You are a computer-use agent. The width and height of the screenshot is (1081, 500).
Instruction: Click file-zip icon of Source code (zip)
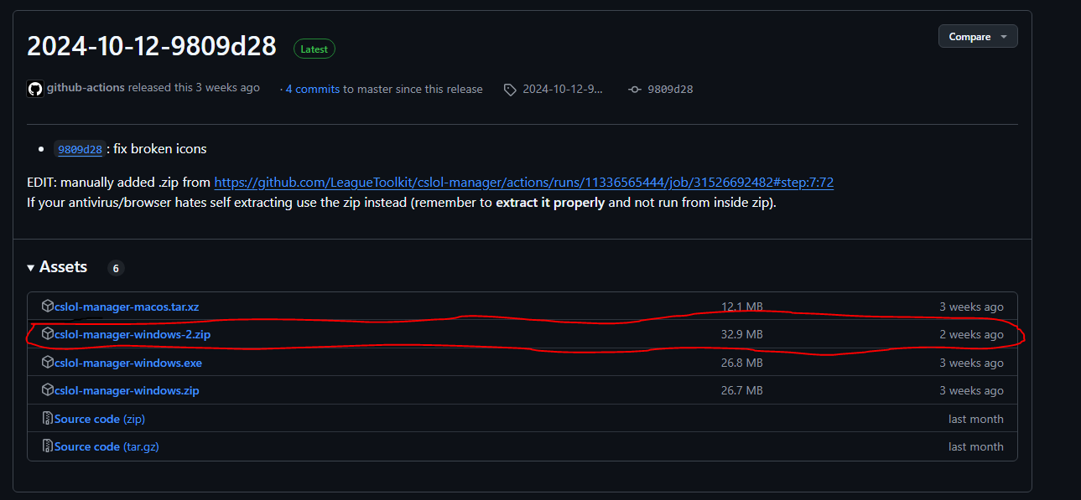tap(48, 419)
